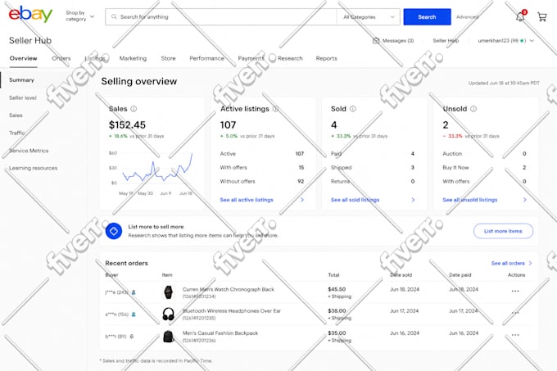Click buyer icon next to s***n (156)
Screen dimensions: 557x371
[134, 314]
